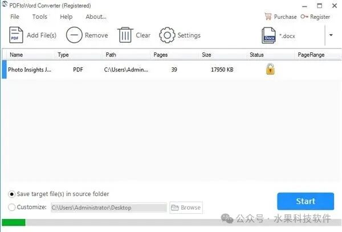Click the Add File(s) label
Image resolution: width=342 pixels, height=232 pixels.
(x=42, y=35)
